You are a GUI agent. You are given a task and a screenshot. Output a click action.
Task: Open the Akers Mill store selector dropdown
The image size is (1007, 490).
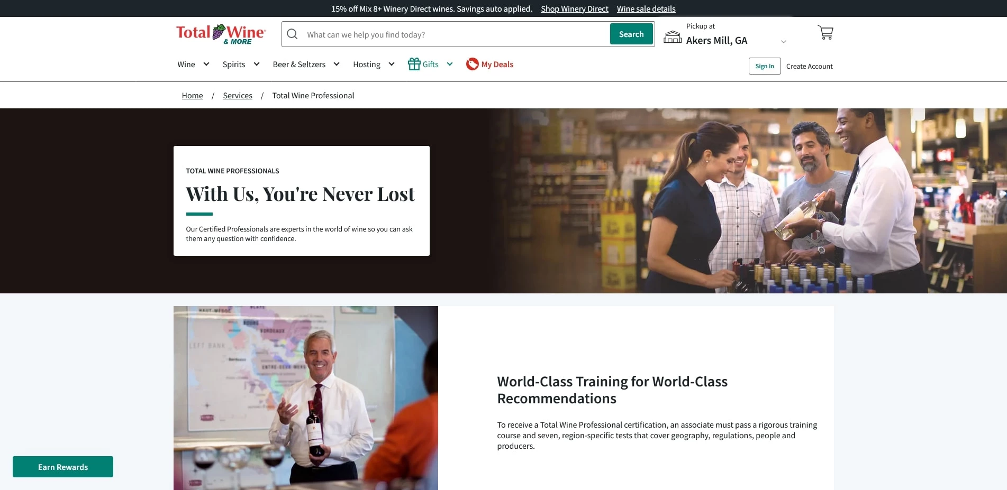[784, 41]
